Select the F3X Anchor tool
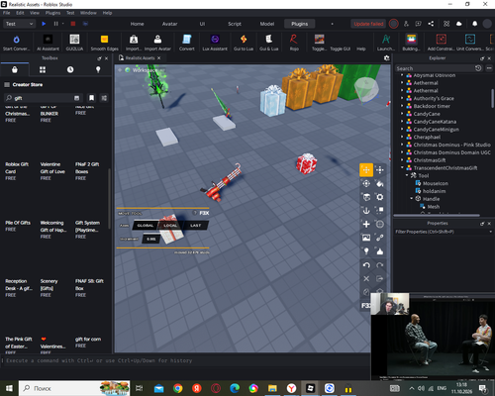 coord(366,211)
